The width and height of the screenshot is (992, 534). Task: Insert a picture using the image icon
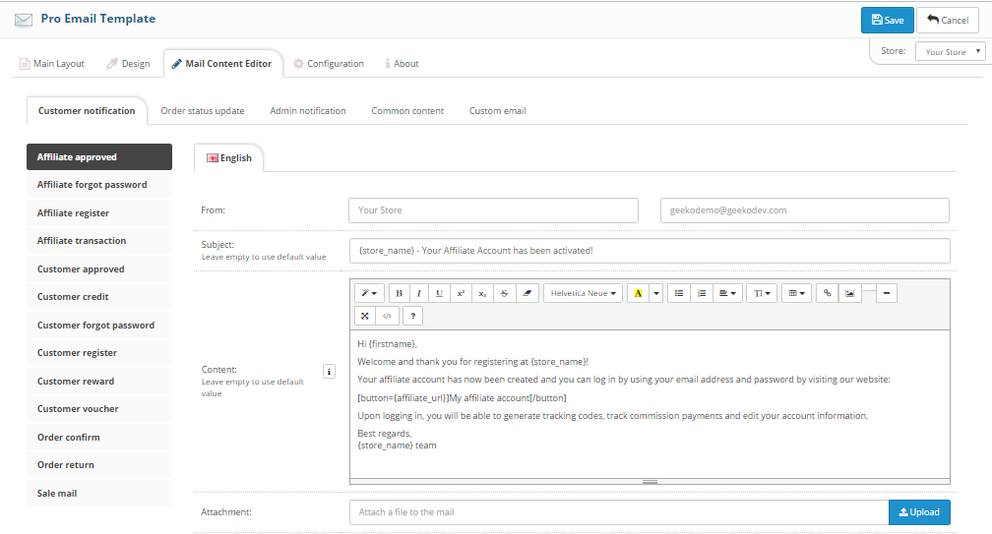849,293
